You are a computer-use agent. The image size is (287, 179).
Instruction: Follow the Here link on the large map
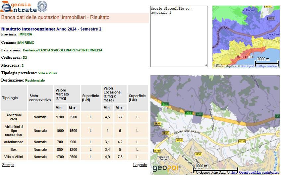[x=234, y=172]
